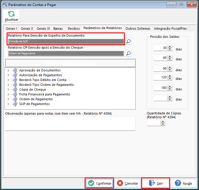
Task: Click the 120 dias value field
Action: (161, 77)
